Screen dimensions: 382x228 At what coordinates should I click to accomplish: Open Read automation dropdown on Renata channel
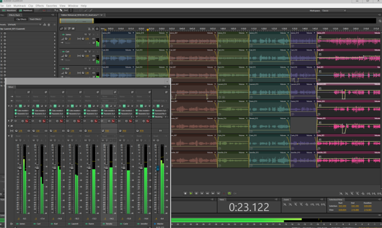pyautogui.click(x=108, y=136)
